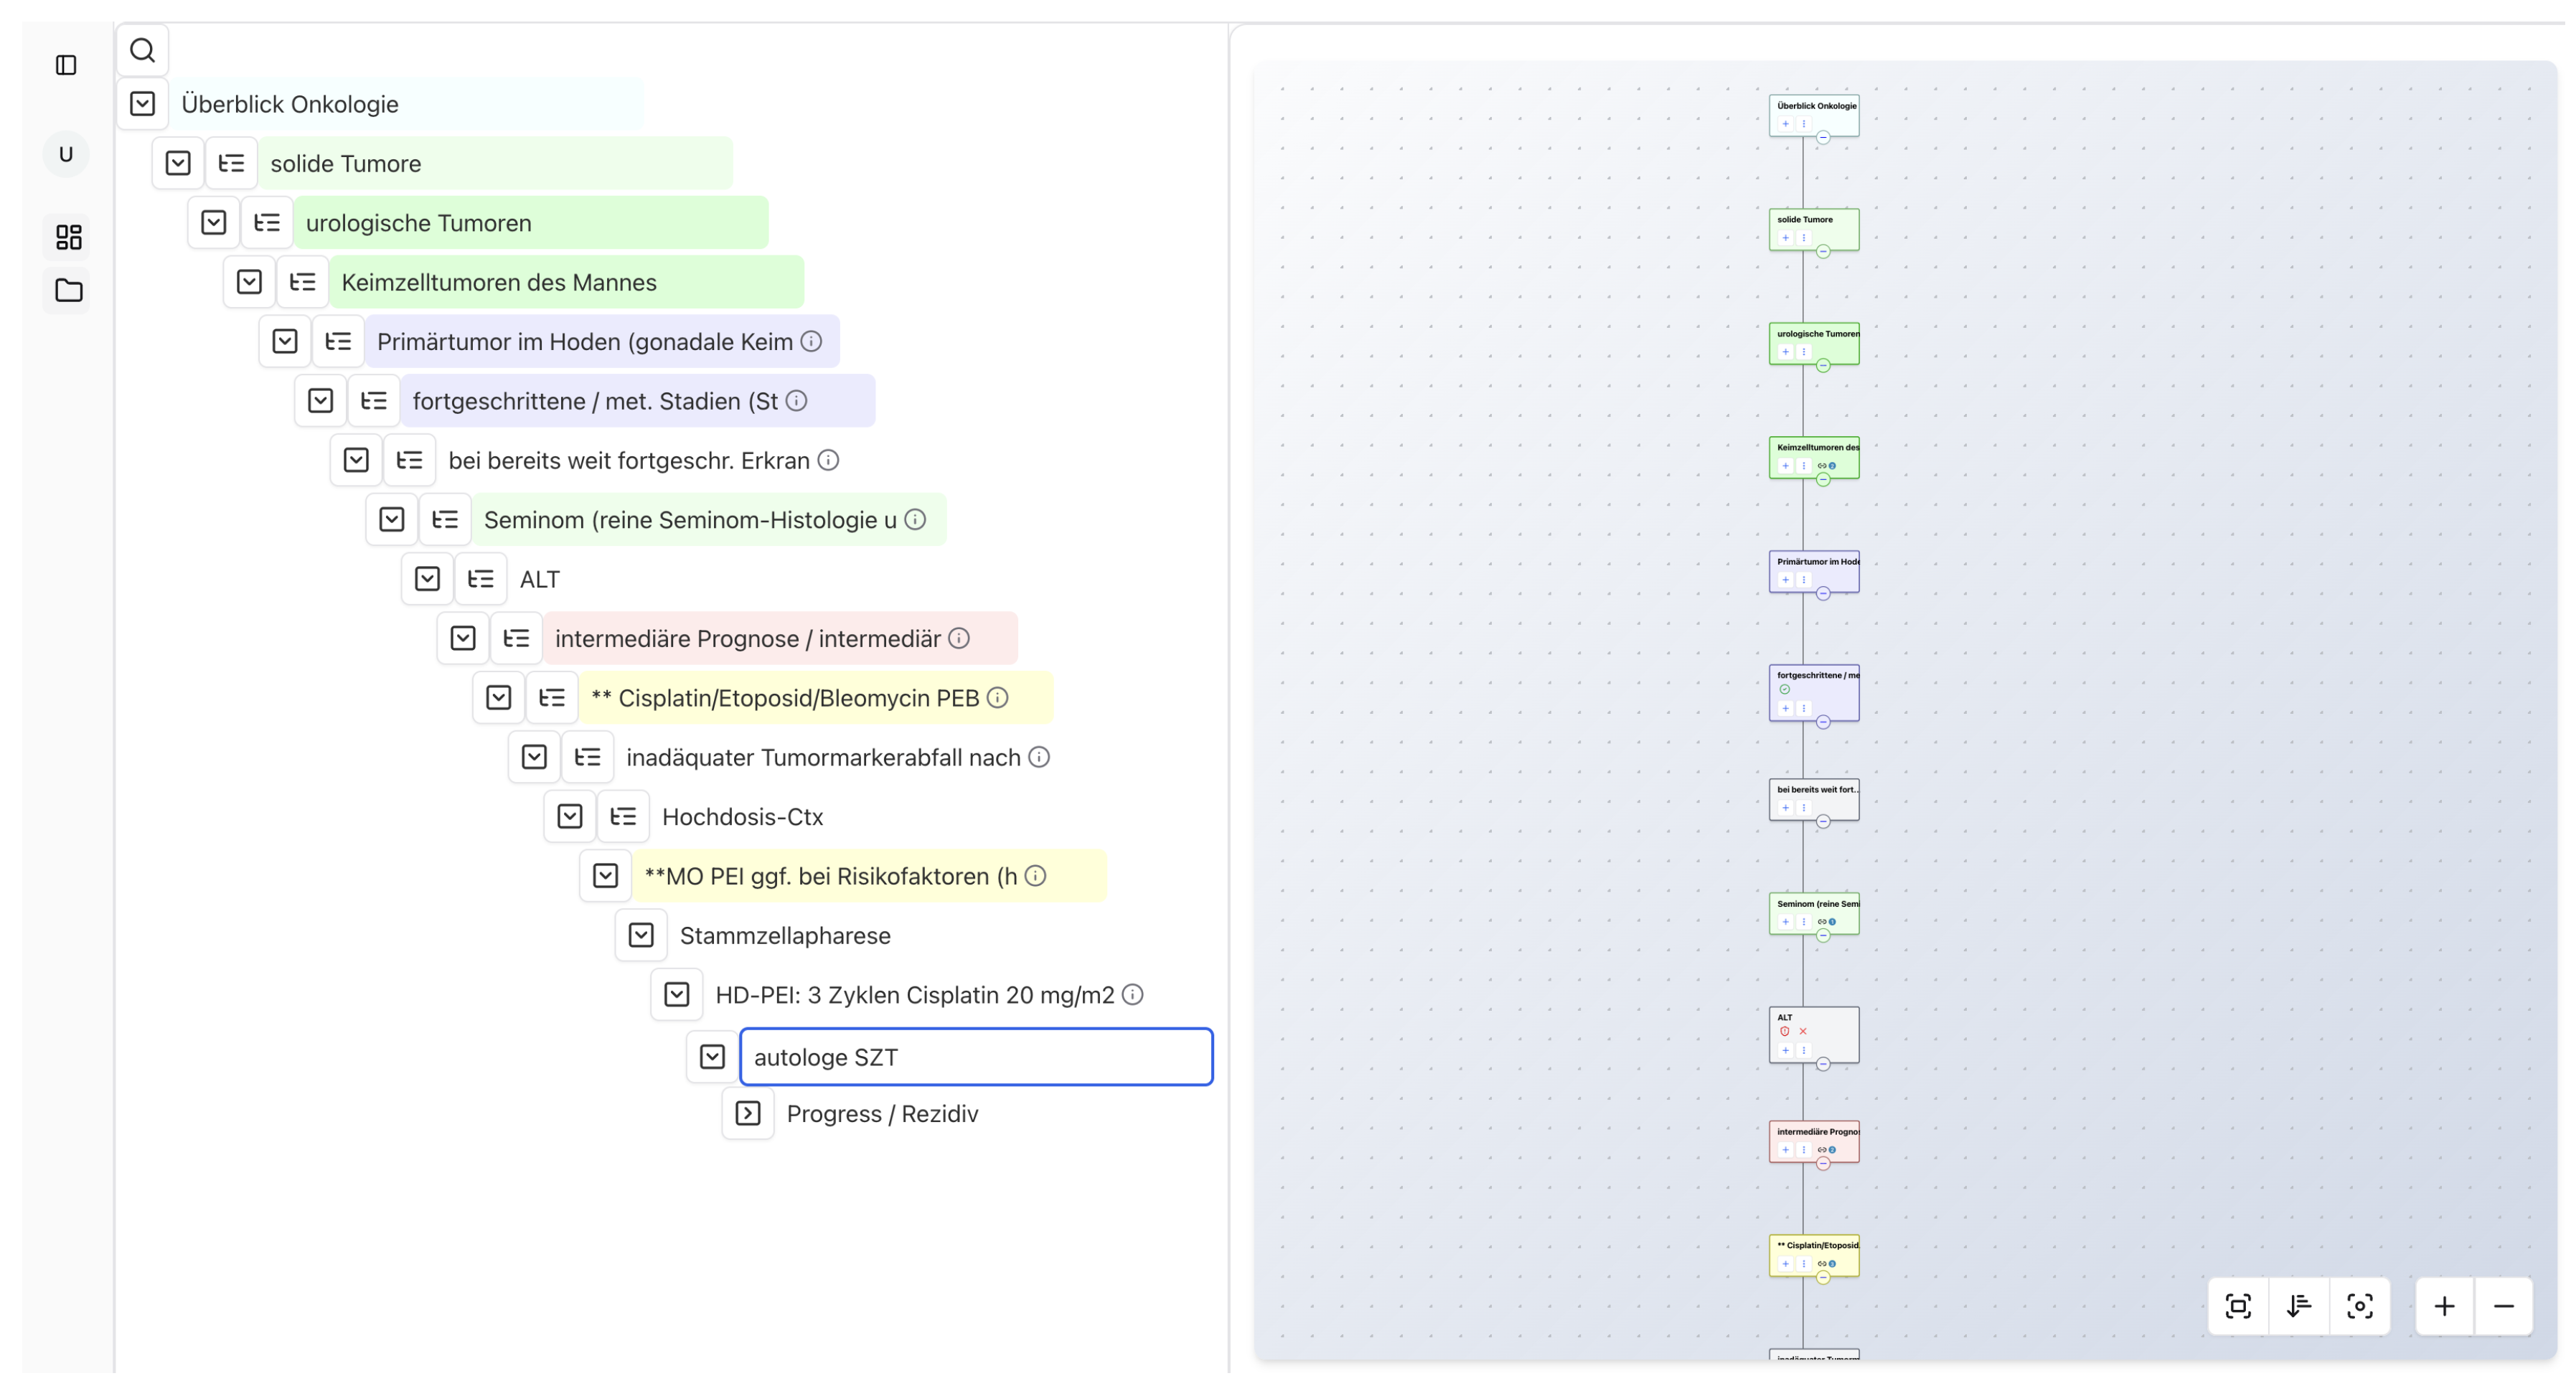2576x1386 pixels.
Task: Click the outline icon beside ALT row
Action: point(480,579)
